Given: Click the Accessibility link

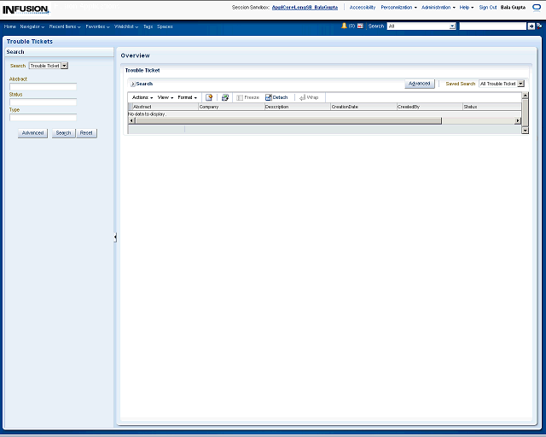Looking at the screenshot, I should [x=363, y=8].
